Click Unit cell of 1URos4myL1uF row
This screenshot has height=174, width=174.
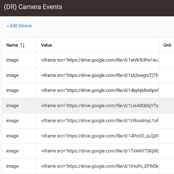(166, 121)
